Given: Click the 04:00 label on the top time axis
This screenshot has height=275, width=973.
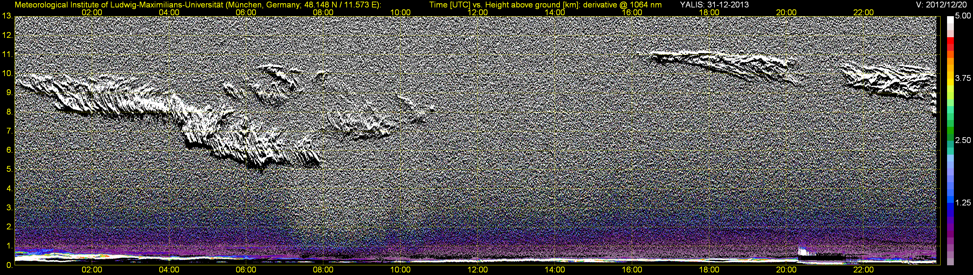Looking at the screenshot, I should (x=169, y=12).
